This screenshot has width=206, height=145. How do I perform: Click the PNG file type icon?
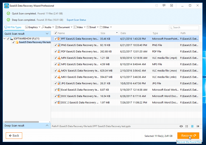(x=59, y=45)
